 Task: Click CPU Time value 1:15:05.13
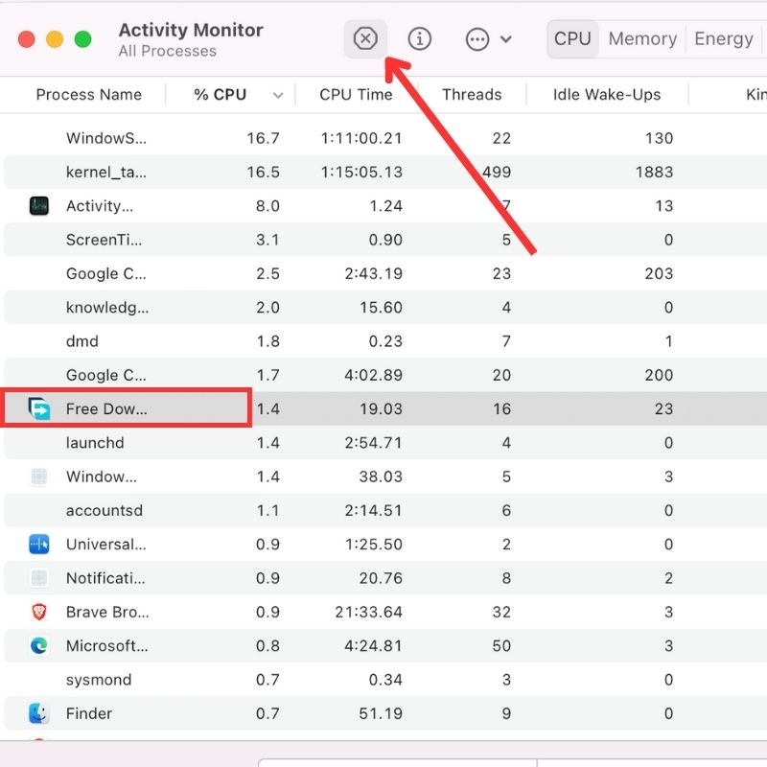click(x=361, y=173)
